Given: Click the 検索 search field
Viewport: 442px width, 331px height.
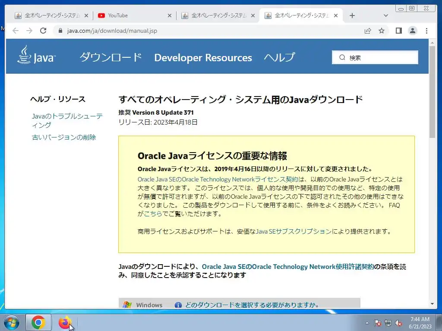Looking at the screenshot, I should 375,57.
